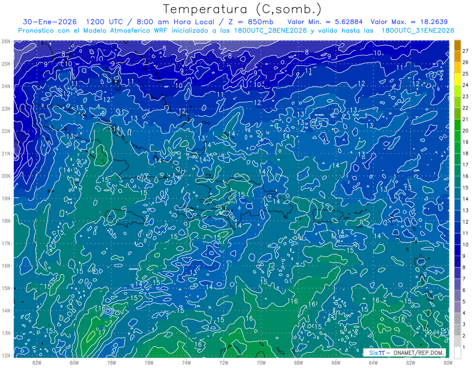
Task: Click the "12N" latitude axis label
Action: 6,355
